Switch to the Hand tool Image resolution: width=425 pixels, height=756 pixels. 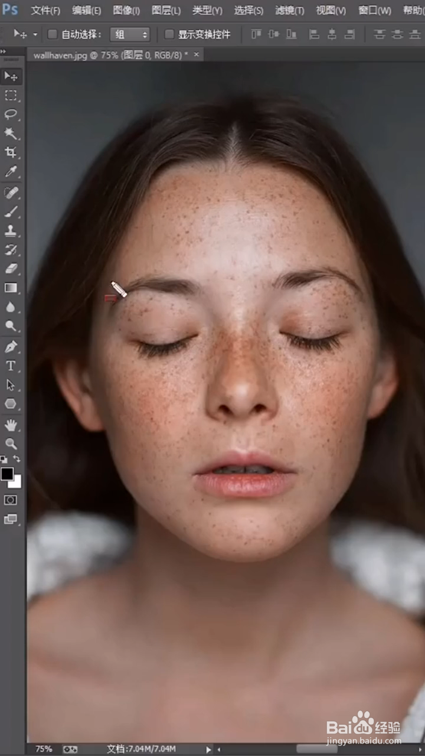click(x=11, y=425)
